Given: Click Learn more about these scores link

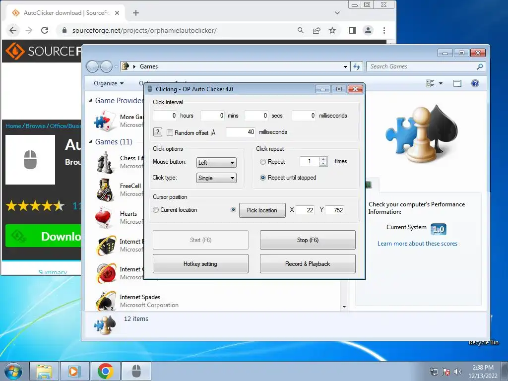Looking at the screenshot, I should (x=417, y=244).
